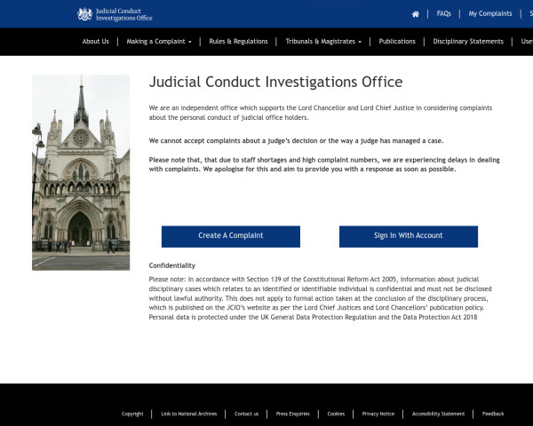The width and height of the screenshot is (533, 426).
Task: Open the FAQs link
Action: (x=443, y=13)
